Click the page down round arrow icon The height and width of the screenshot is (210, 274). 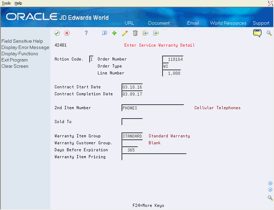point(270,190)
